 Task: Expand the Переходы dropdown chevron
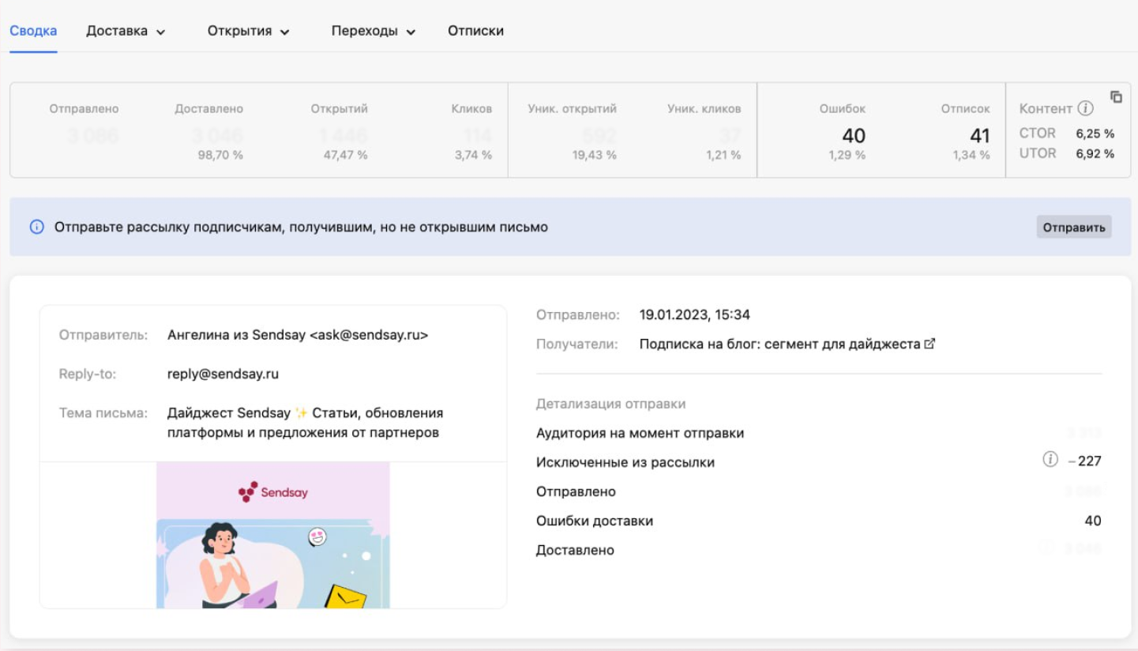coord(411,32)
